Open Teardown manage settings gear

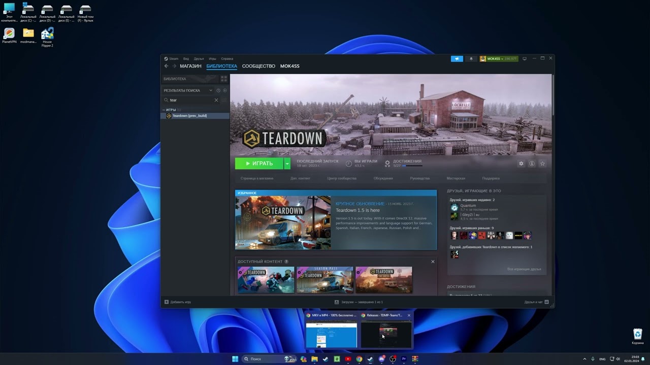click(x=521, y=164)
